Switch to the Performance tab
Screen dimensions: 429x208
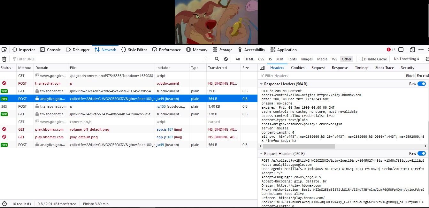pos(166,50)
